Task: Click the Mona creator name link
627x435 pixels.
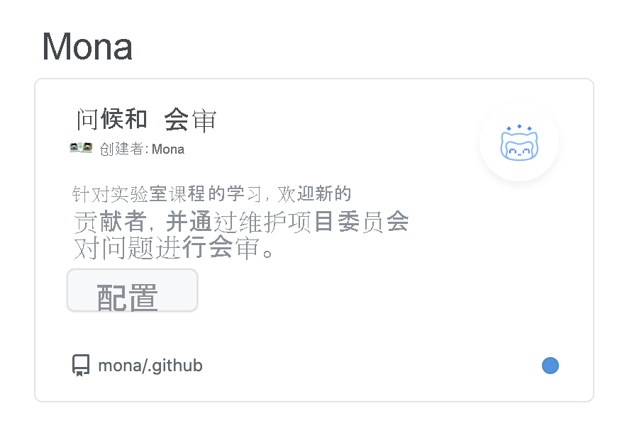Action: click(x=170, y=149)
